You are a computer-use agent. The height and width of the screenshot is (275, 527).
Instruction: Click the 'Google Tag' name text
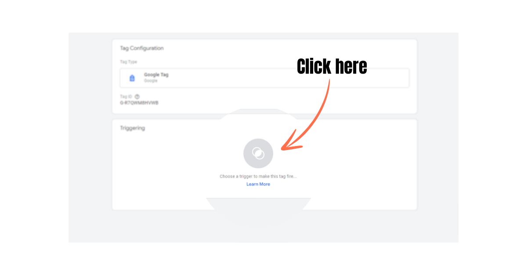tap(156, 75)
